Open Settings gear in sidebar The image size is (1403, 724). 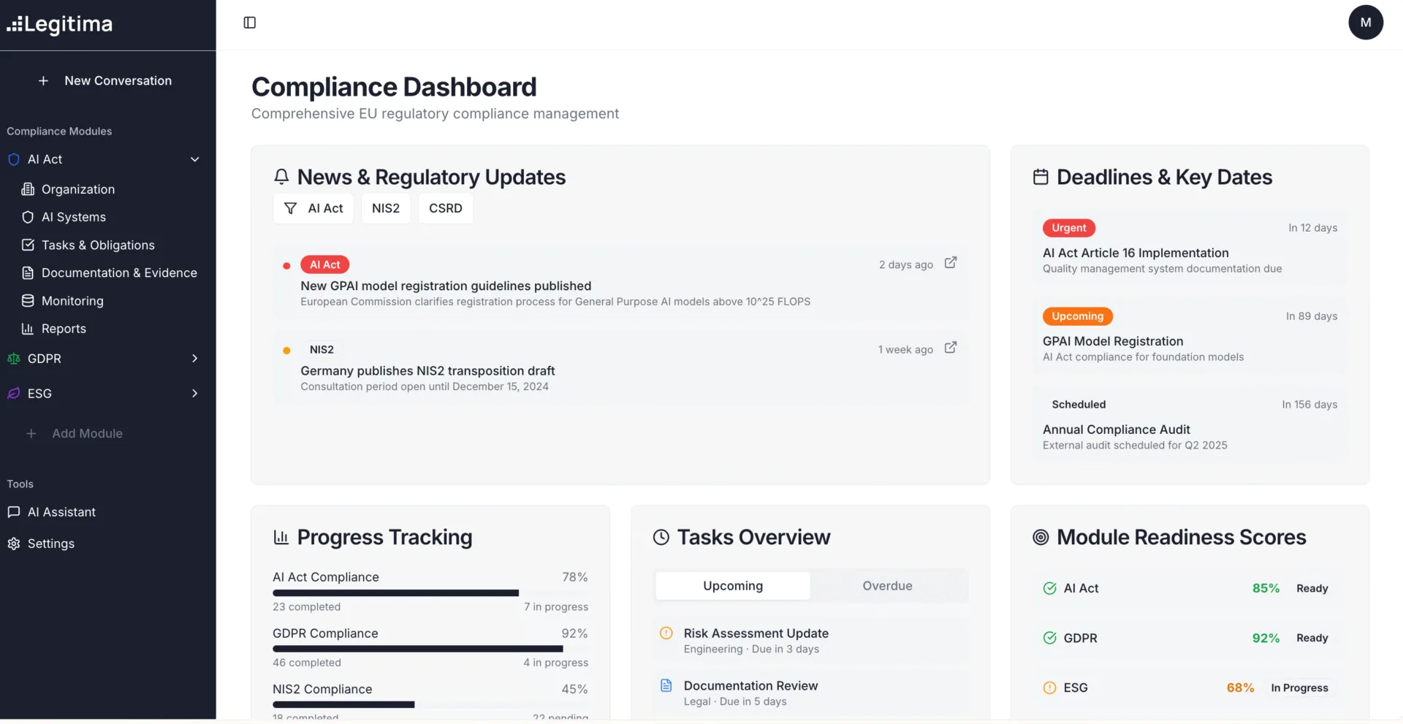[x=13, y=544]
